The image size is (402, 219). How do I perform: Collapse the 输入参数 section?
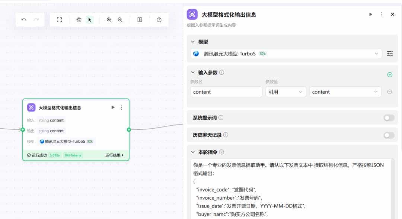pos(193,72)
